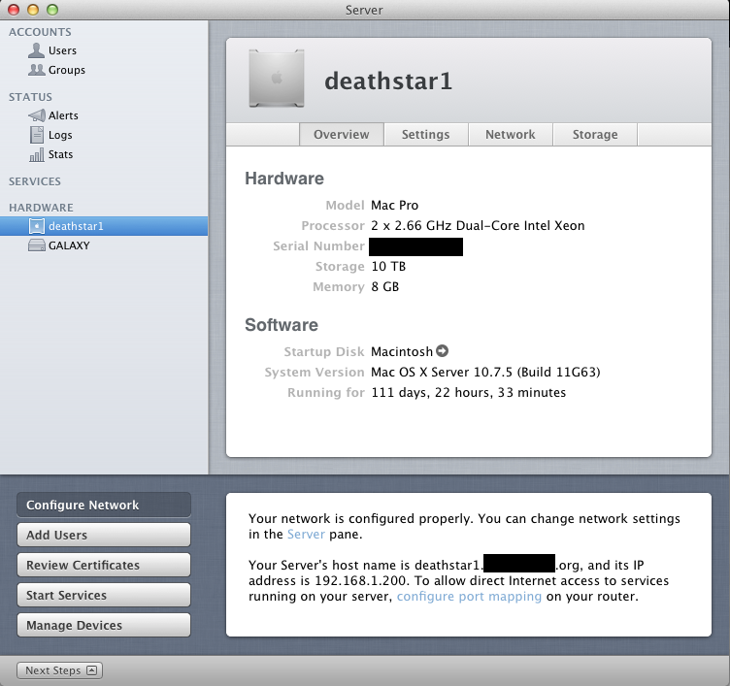Image resolution: width=730 pixels, height=686 pixels.
Task: Click the Serial Number label
Action: coord(318,245)
